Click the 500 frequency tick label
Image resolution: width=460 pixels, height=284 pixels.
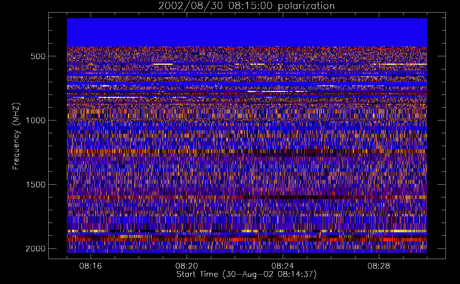(x=38, y=56)
